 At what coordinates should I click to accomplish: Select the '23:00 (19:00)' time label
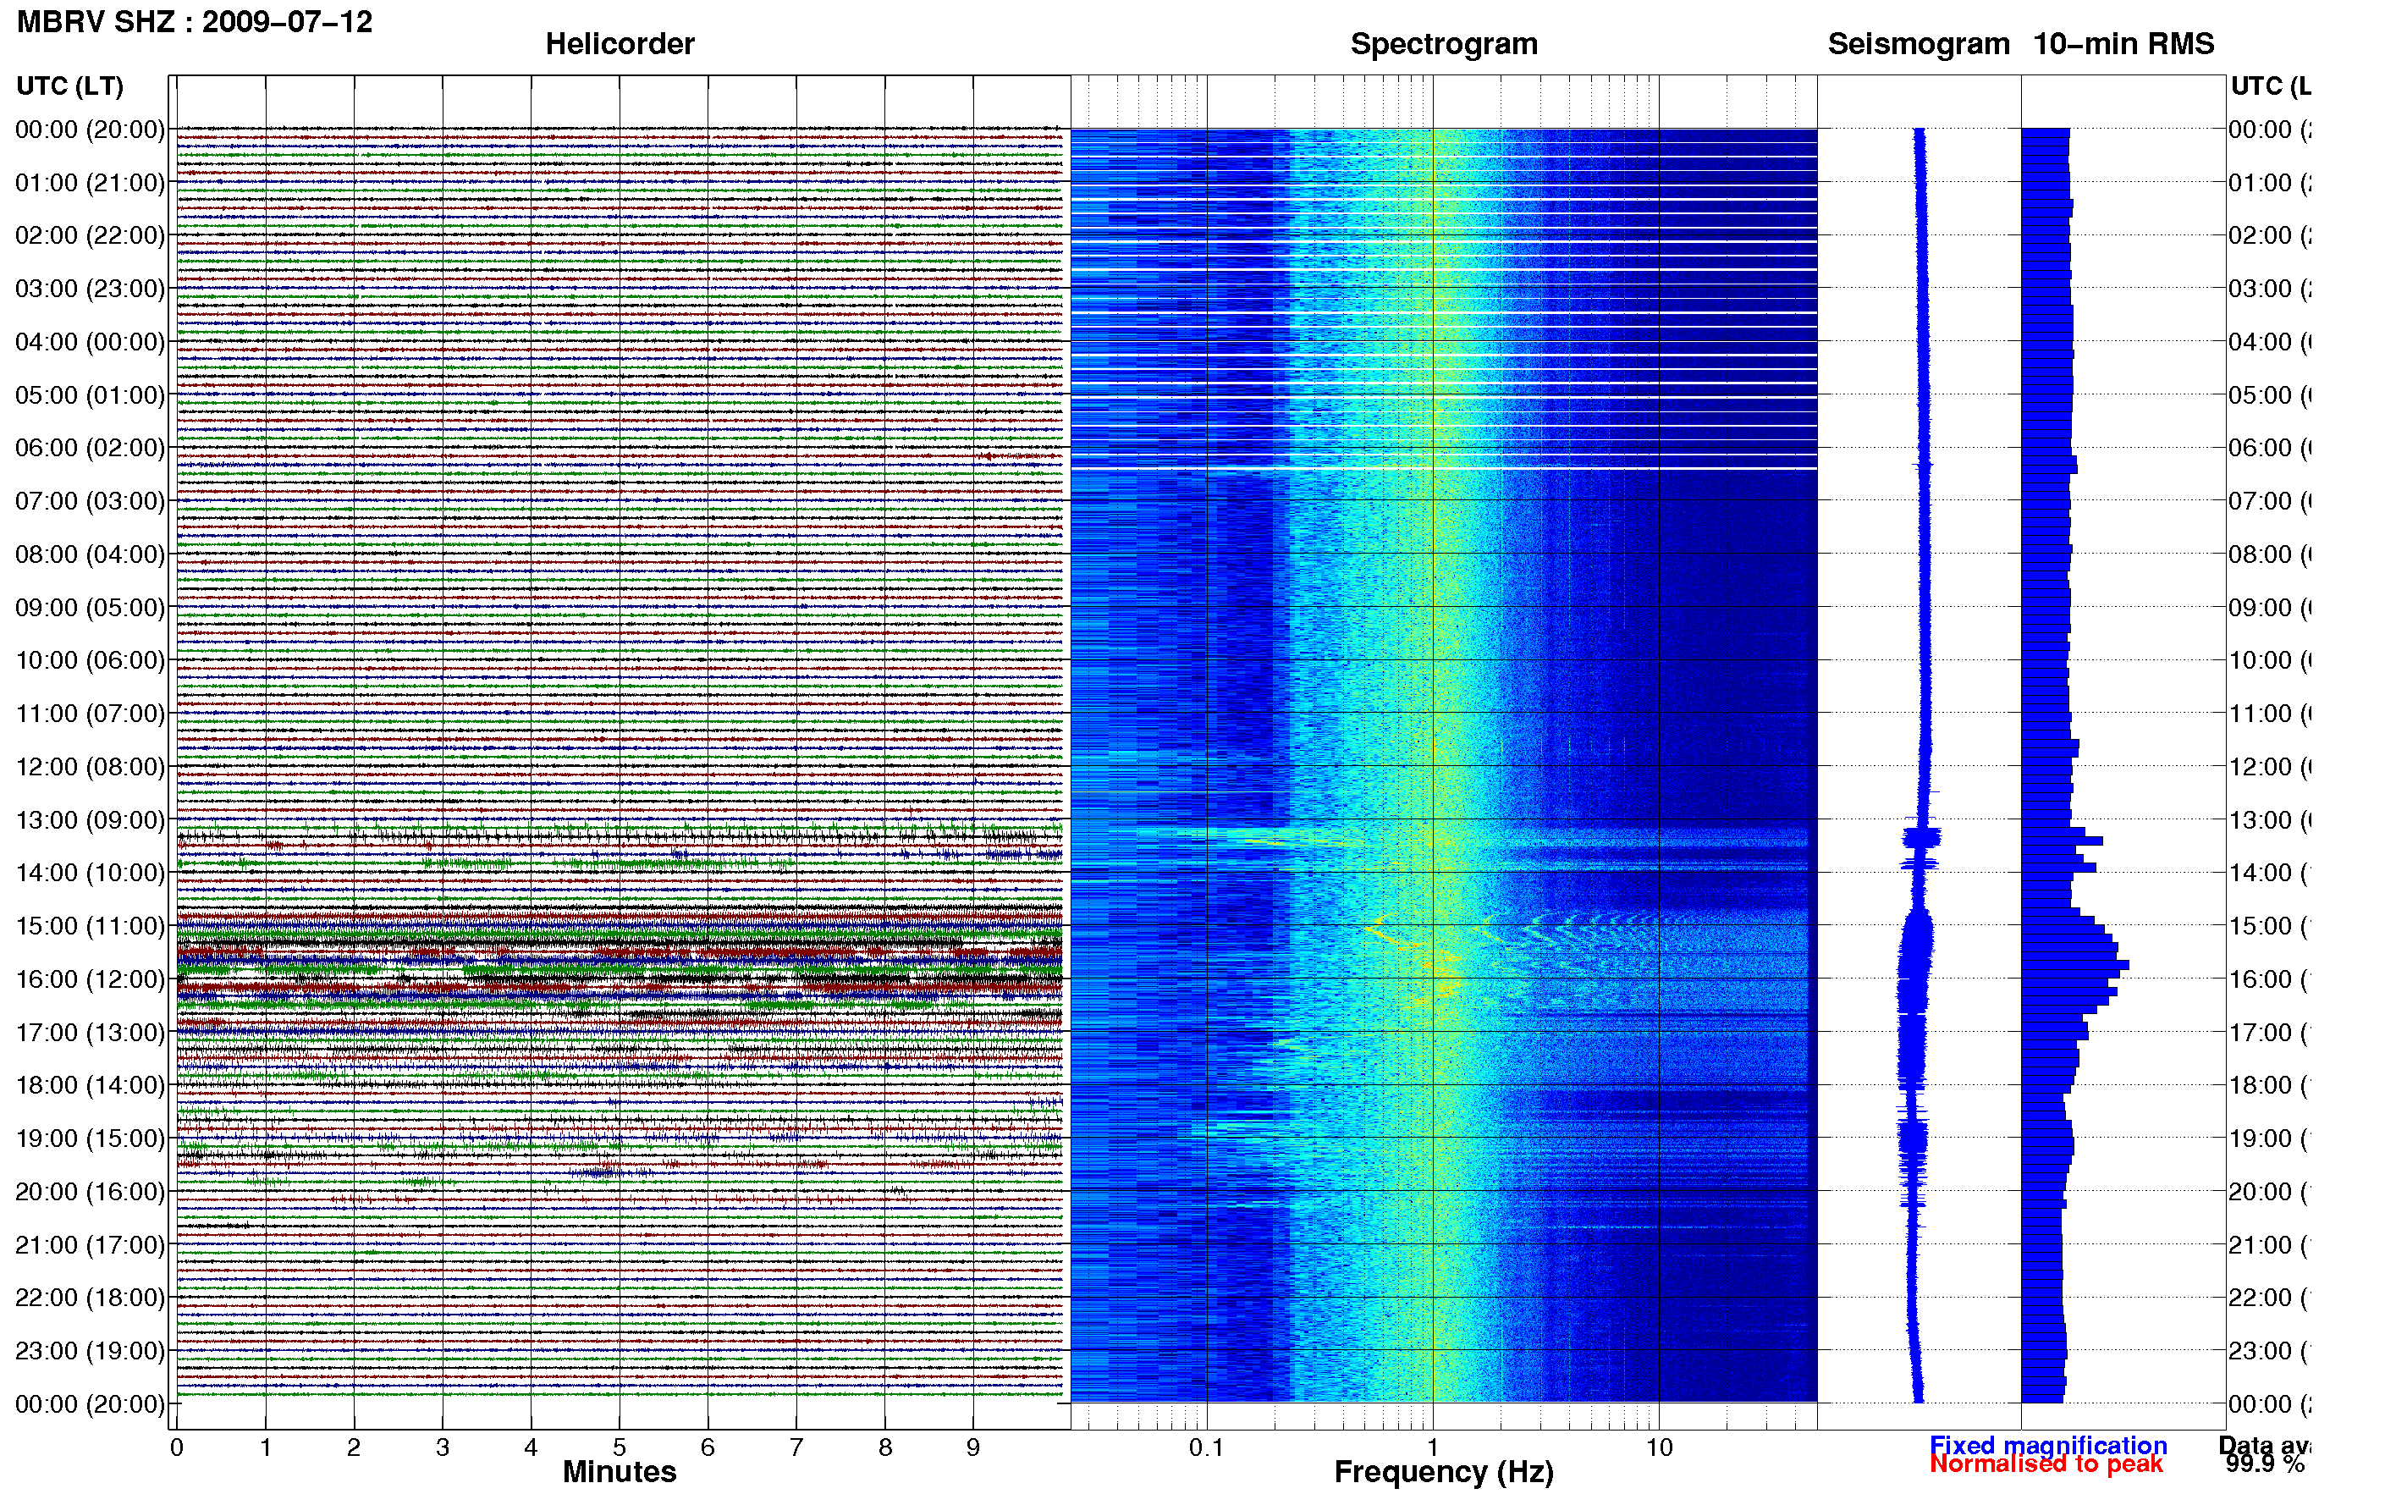click(x=90, y=1351)
